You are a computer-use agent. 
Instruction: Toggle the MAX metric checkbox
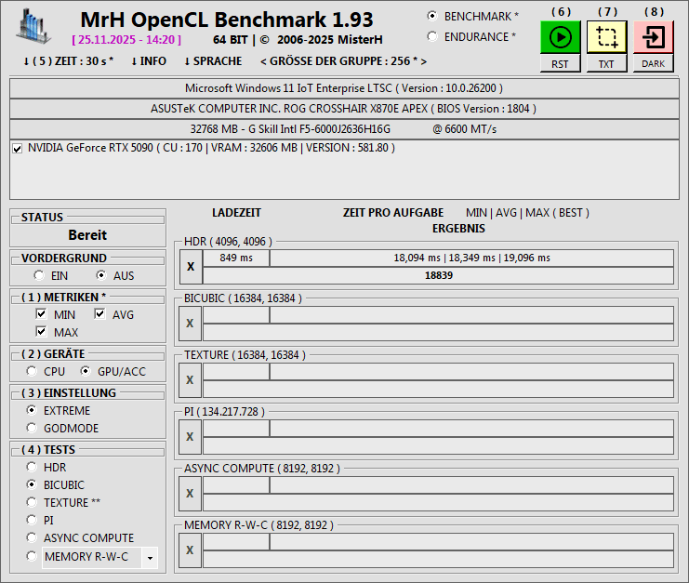pos(41,332)
